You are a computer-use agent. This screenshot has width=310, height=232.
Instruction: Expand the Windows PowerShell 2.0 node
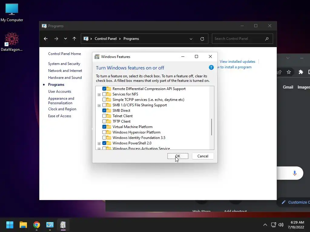pyautogui.click(x=99, y=143)
